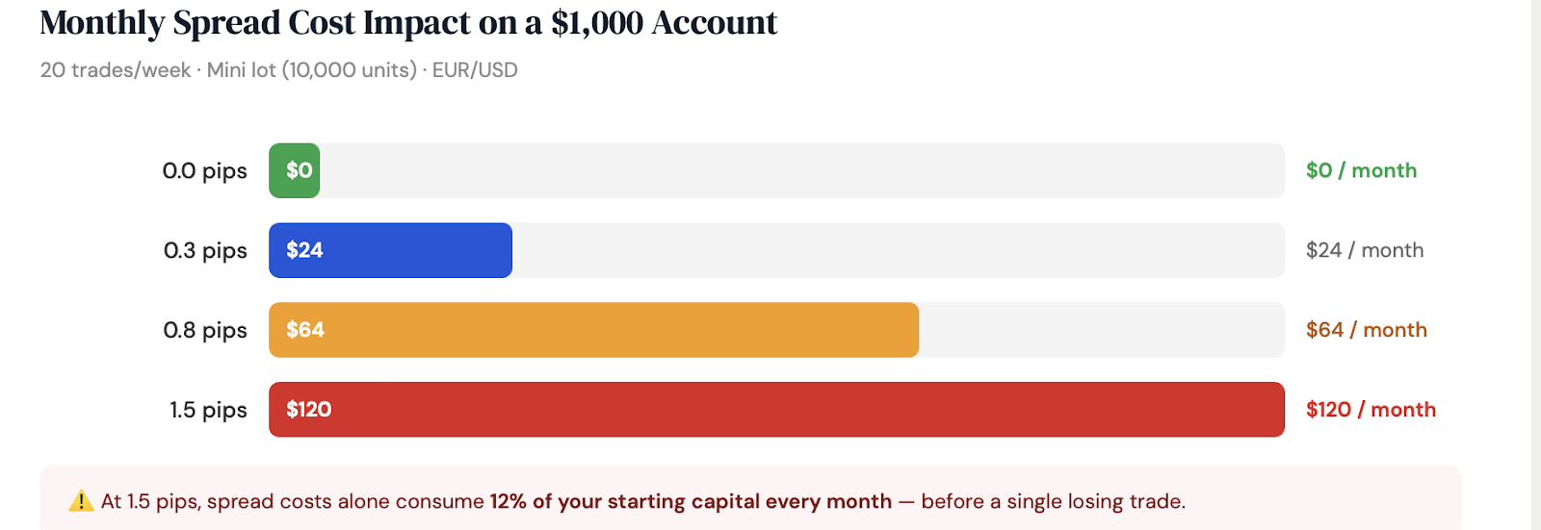
Task: Click the blue $24 bar
Action: 390,250
